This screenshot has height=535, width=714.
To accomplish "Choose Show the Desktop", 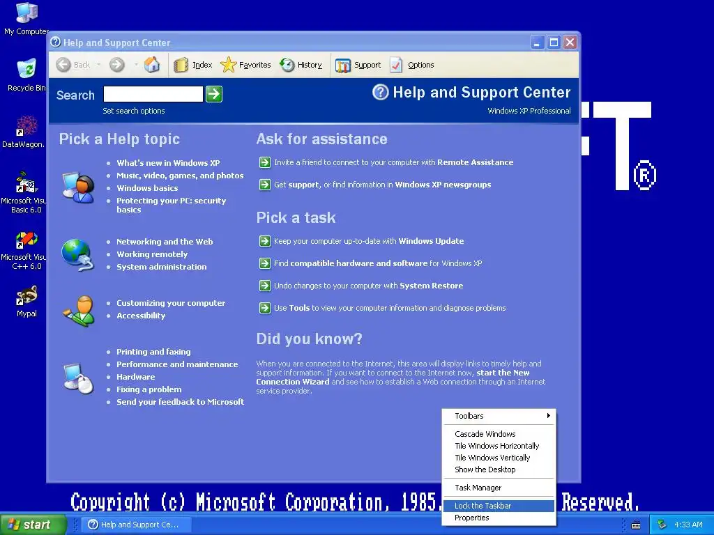I will pyautogui.click(x=499, y=470).
